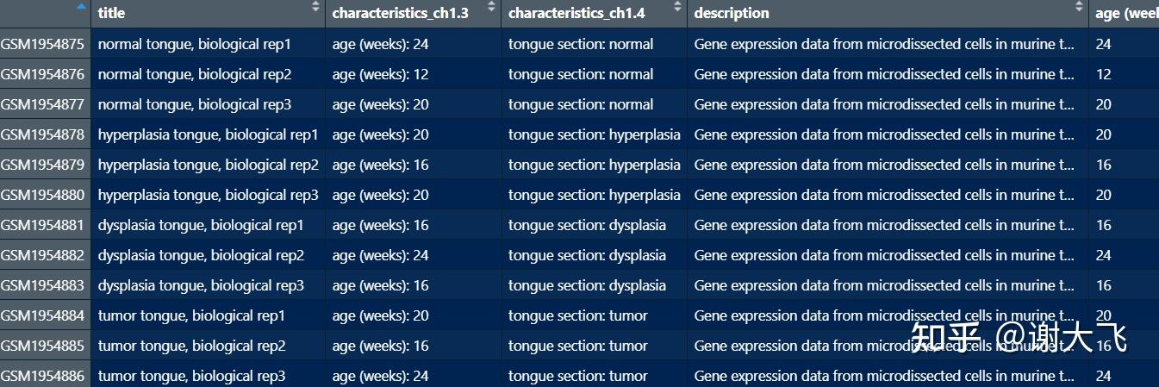Screen dimensions: 1159x387
Task: Sort by the description column arrows
Action: pyautogui.click(x=1079, y=7)
